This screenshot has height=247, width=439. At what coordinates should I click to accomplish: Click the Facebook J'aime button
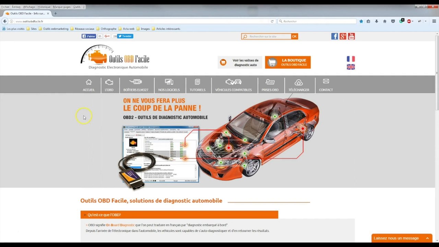(88, 36)
